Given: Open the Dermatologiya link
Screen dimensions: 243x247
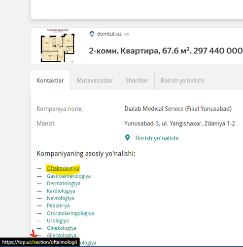Looking at the screenshot, I should click(x=64, y=183).
